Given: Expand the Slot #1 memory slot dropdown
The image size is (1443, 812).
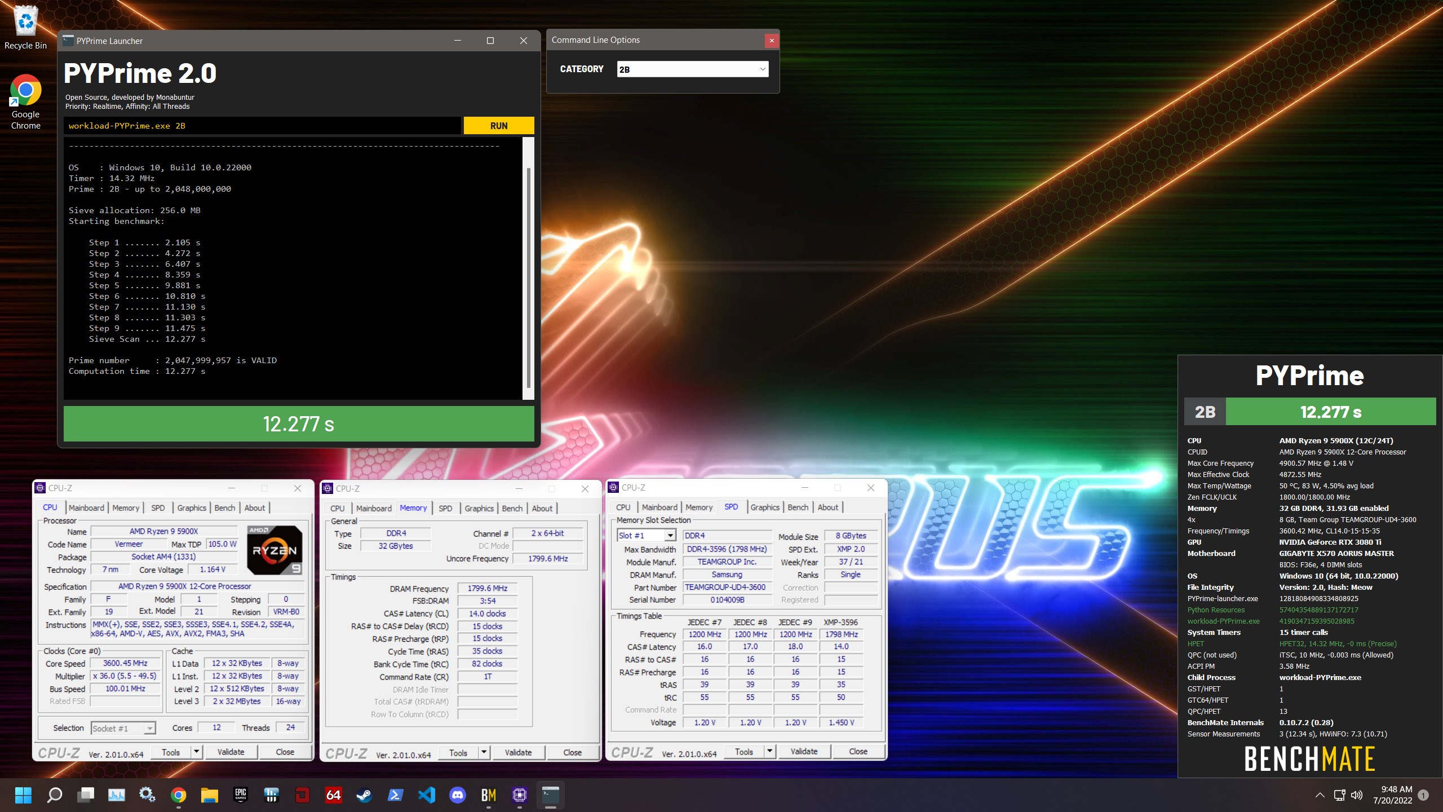Looking at the screenshot, I should click(x=670, y=536).
